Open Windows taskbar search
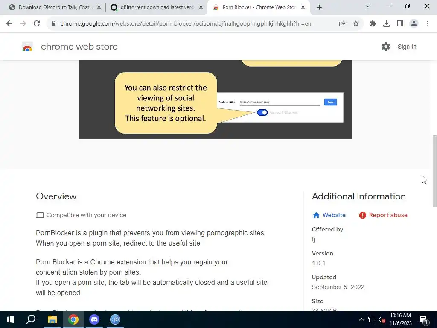Screen dimensions: 437x328 click(x=31, y=319)
